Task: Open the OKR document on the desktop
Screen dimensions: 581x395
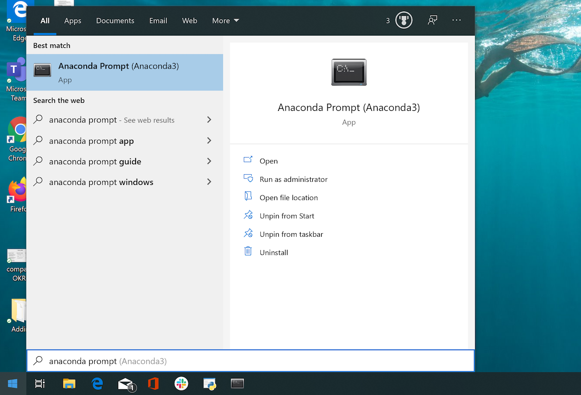Action: (x=16, y=265)
